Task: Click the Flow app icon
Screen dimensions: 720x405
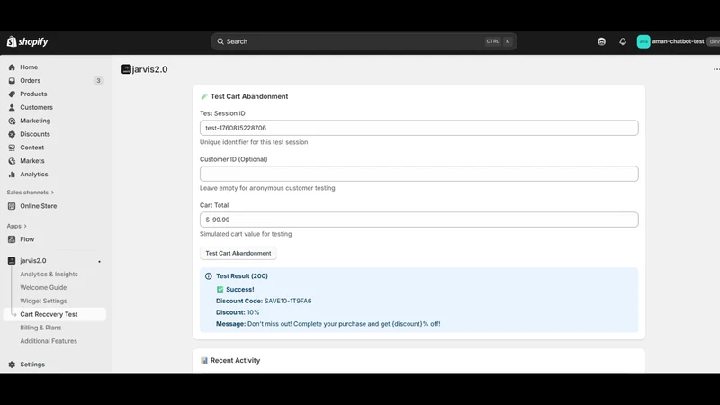Action: (x=12, y=239)
